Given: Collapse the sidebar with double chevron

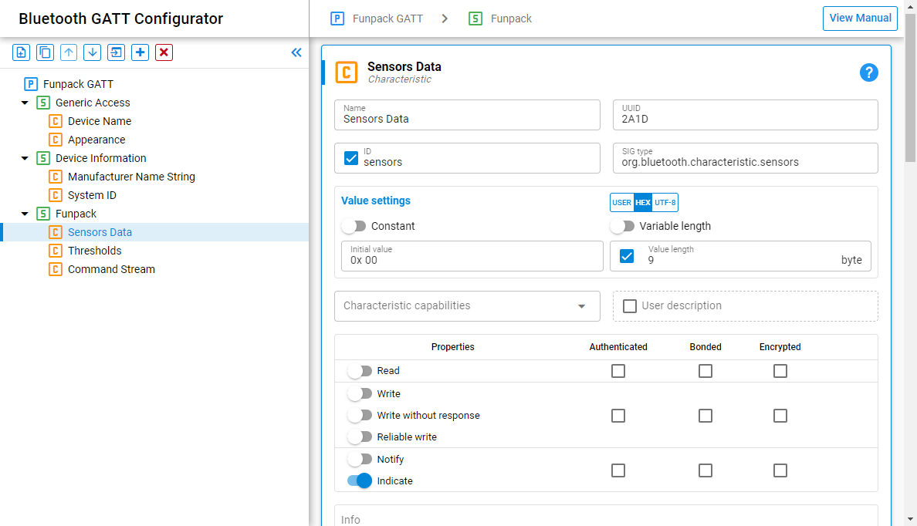Looking at the screenshot, I should (296, 52).
